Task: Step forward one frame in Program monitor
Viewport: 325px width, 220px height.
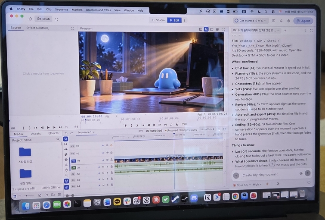Action: (x=160, y=125)
